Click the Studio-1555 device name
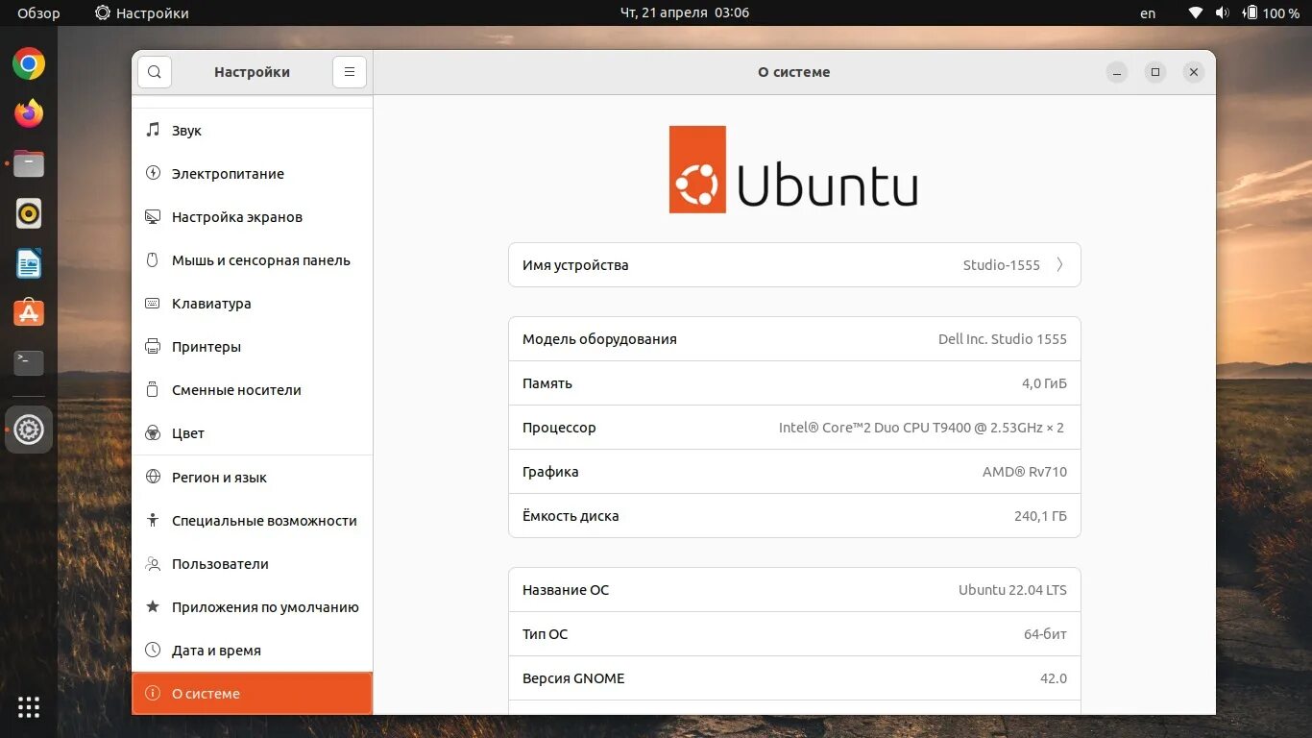 [x=1002, y=265]
